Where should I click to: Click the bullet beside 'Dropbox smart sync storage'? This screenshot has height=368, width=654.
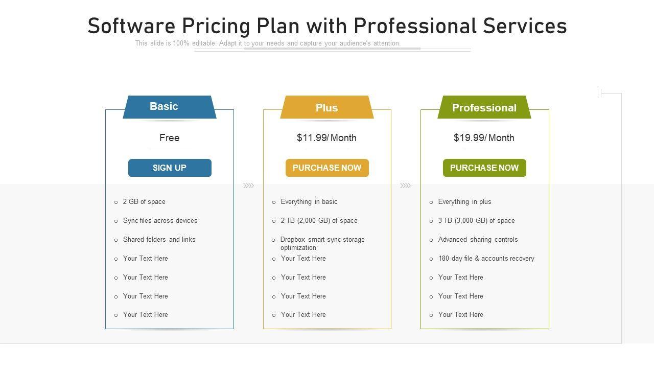[274, 240]
